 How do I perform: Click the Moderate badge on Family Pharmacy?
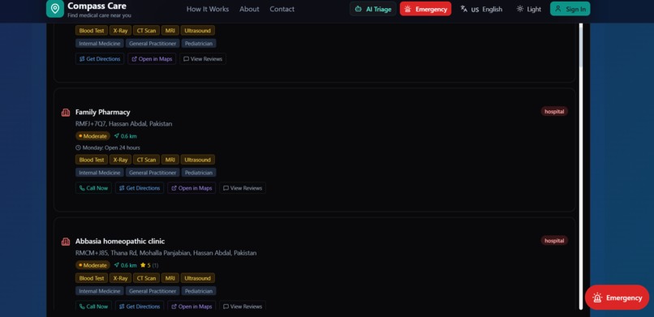[93, 135]
